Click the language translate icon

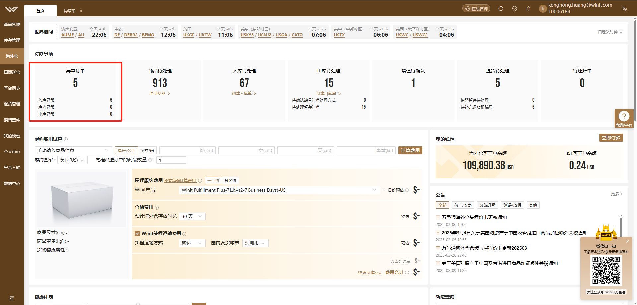pyautogui.click(x=625, y=9)
